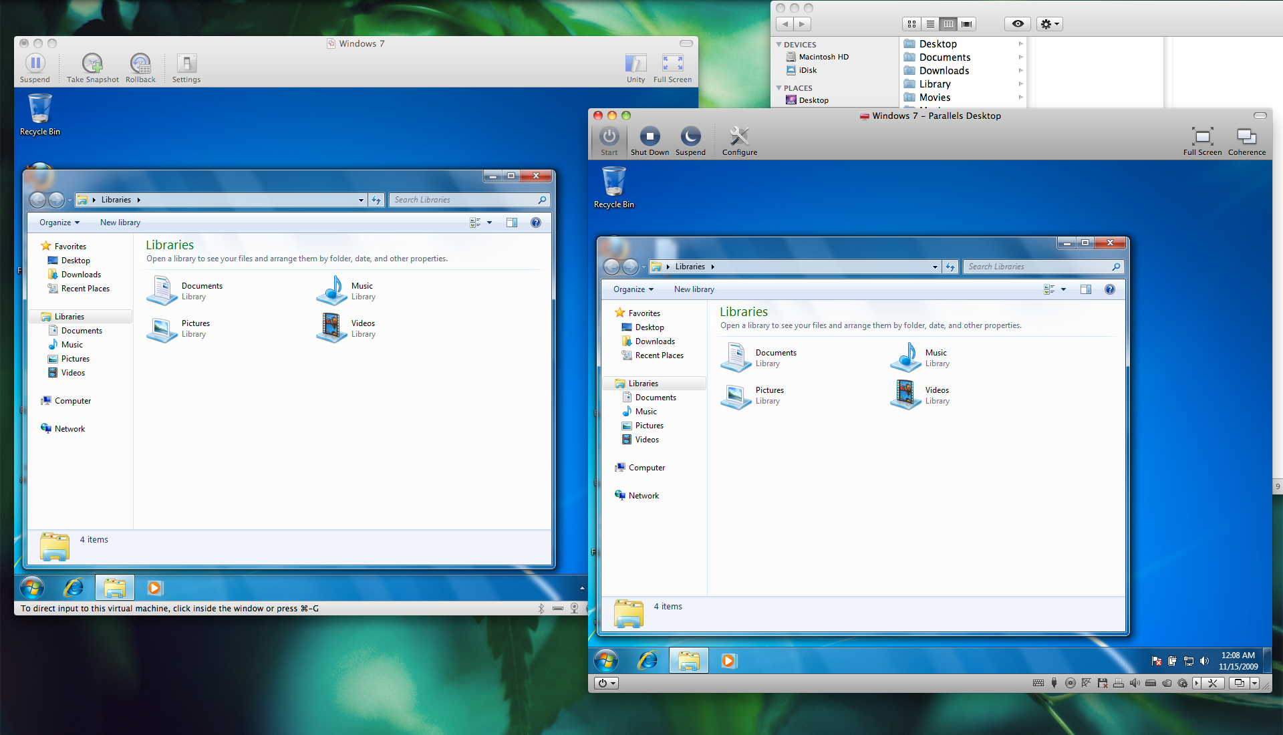
Task: Suspend the Parallels virtual machine
Action: [690, 138]
